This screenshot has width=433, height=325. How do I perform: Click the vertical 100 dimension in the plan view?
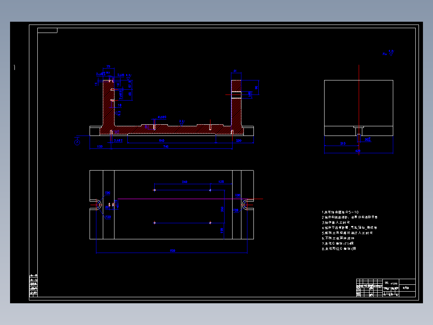[x=222, y=230]
